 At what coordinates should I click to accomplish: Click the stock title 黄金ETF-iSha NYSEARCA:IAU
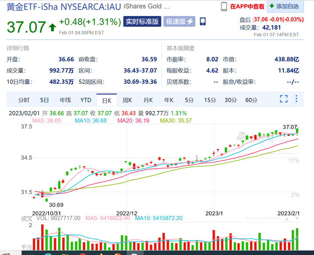tap(64, 7)
